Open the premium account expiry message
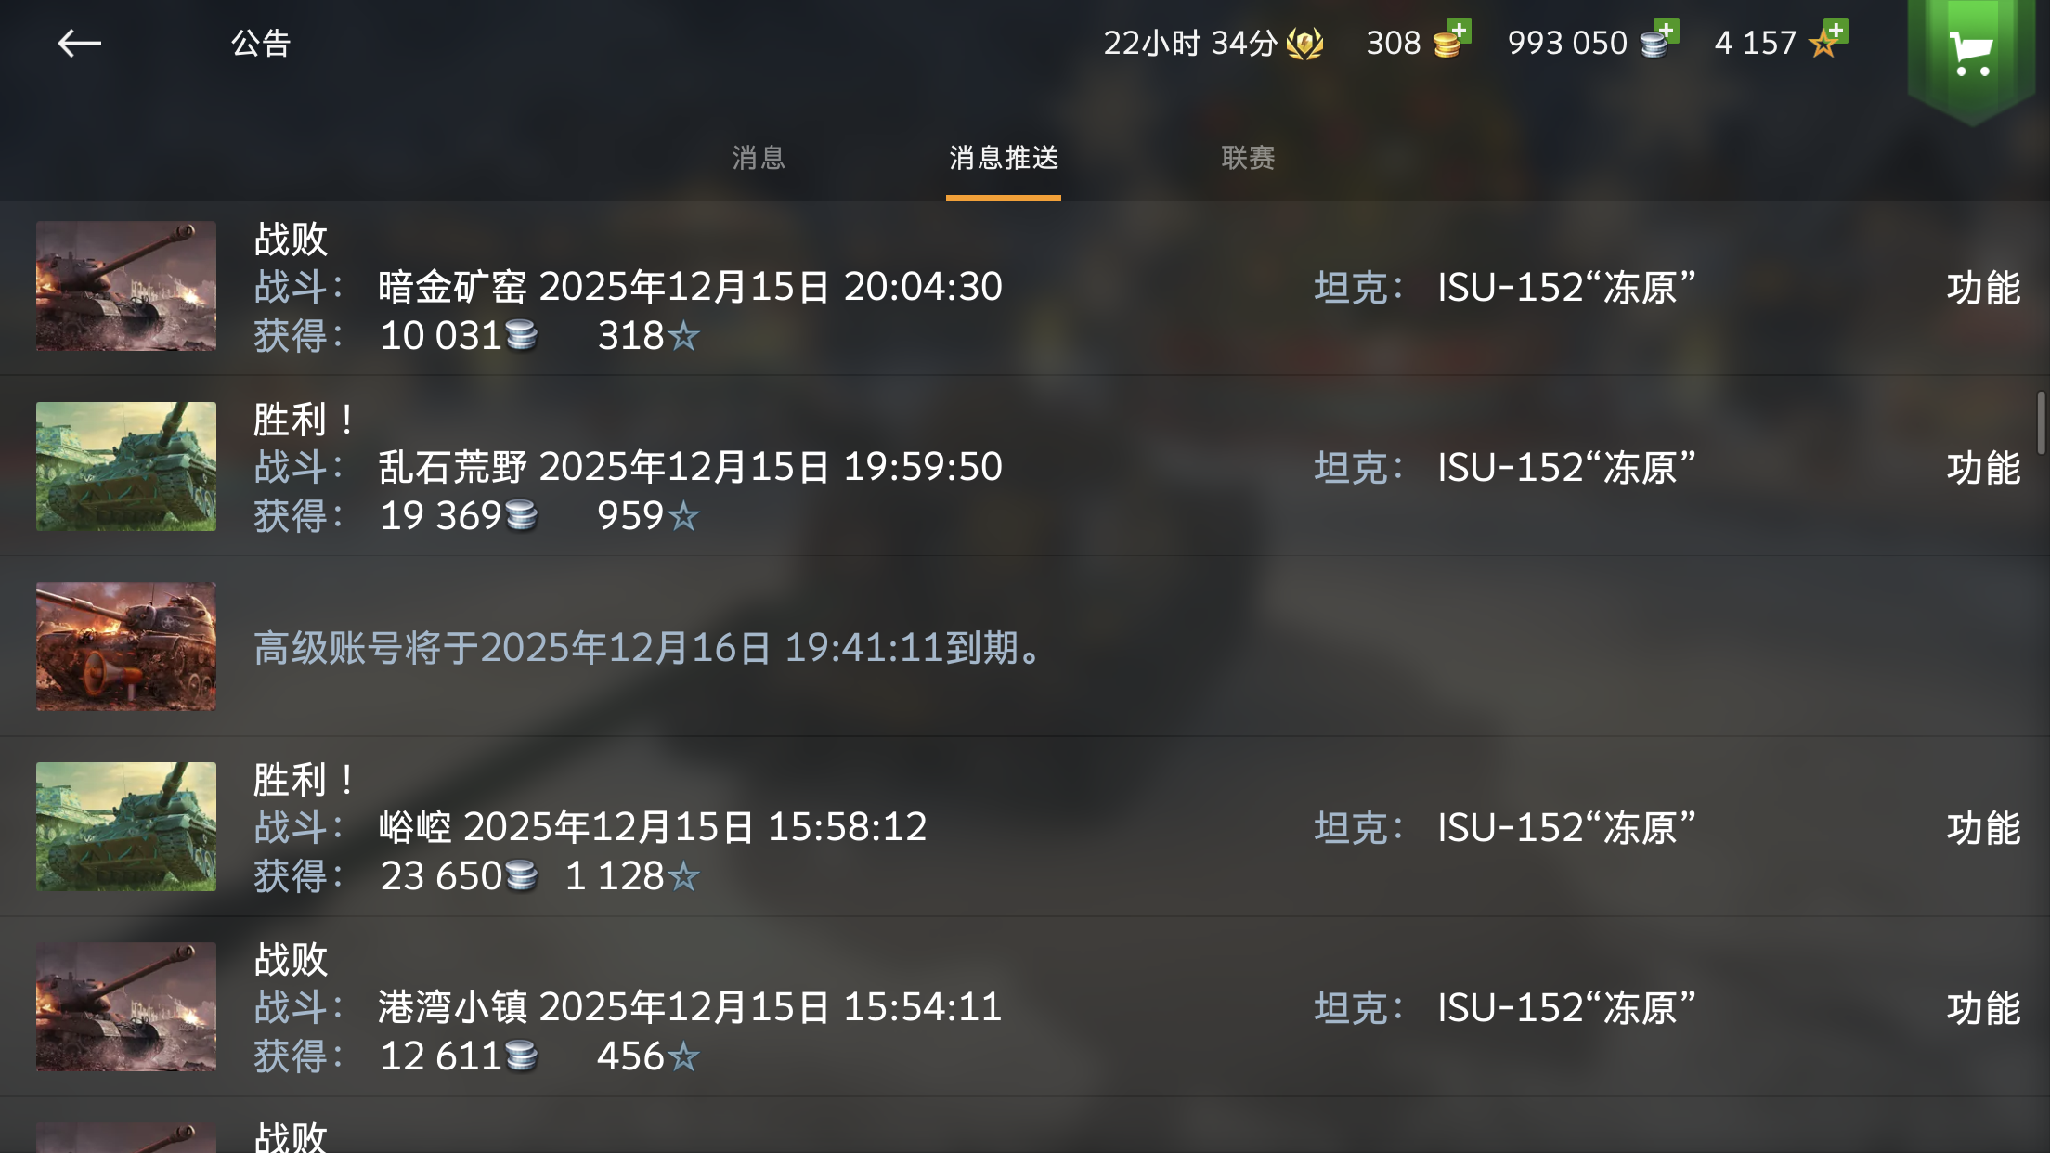The image size is (2050, 1153). pos(1025,647)
